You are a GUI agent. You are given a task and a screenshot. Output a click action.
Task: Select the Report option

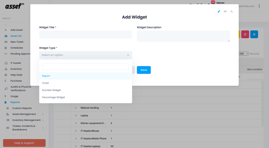coord(86,76)
